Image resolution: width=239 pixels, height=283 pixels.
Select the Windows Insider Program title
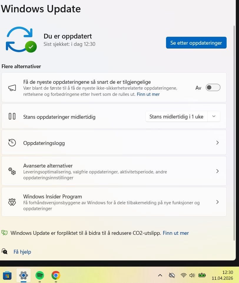pyautogui.click(x=52, y=197)
